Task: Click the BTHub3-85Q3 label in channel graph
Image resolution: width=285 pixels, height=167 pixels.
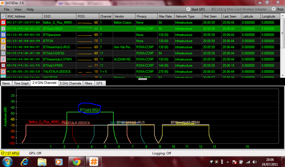Action: [90, 110]
